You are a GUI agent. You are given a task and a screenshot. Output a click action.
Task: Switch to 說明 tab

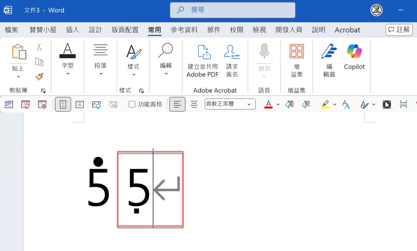click(319, 30)
